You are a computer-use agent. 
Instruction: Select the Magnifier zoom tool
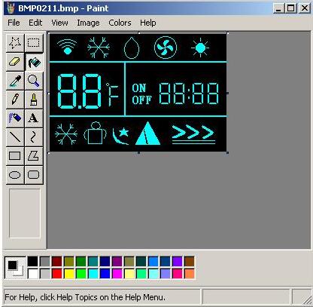pyautogui.click(x=34, y=81)
